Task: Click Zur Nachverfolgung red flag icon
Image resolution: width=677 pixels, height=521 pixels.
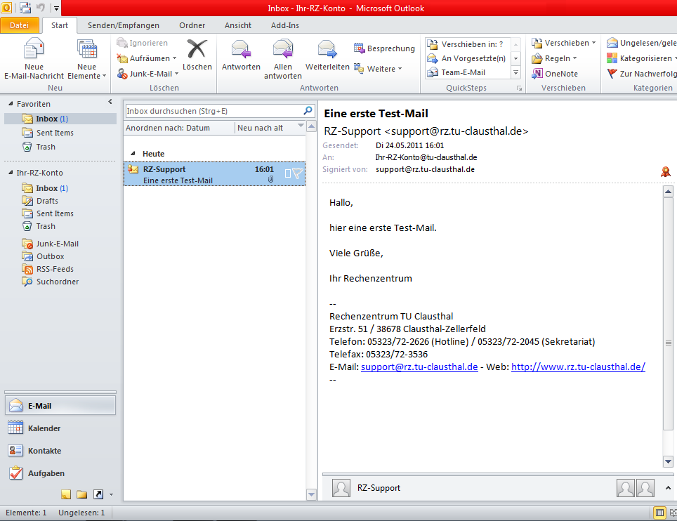Action: (x=612, y=74)
